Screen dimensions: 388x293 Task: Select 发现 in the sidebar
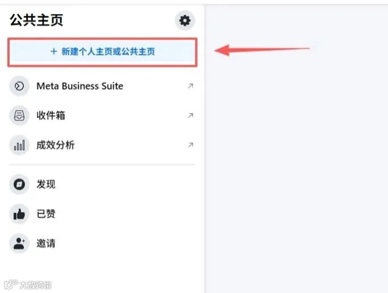[x=102, y=184]
